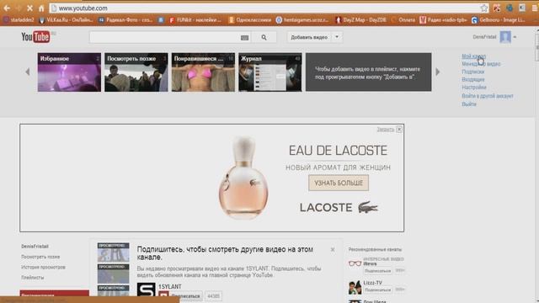Click the YouTube logo
This screenshot has height=303, width=539.
(x=35, y=37)
